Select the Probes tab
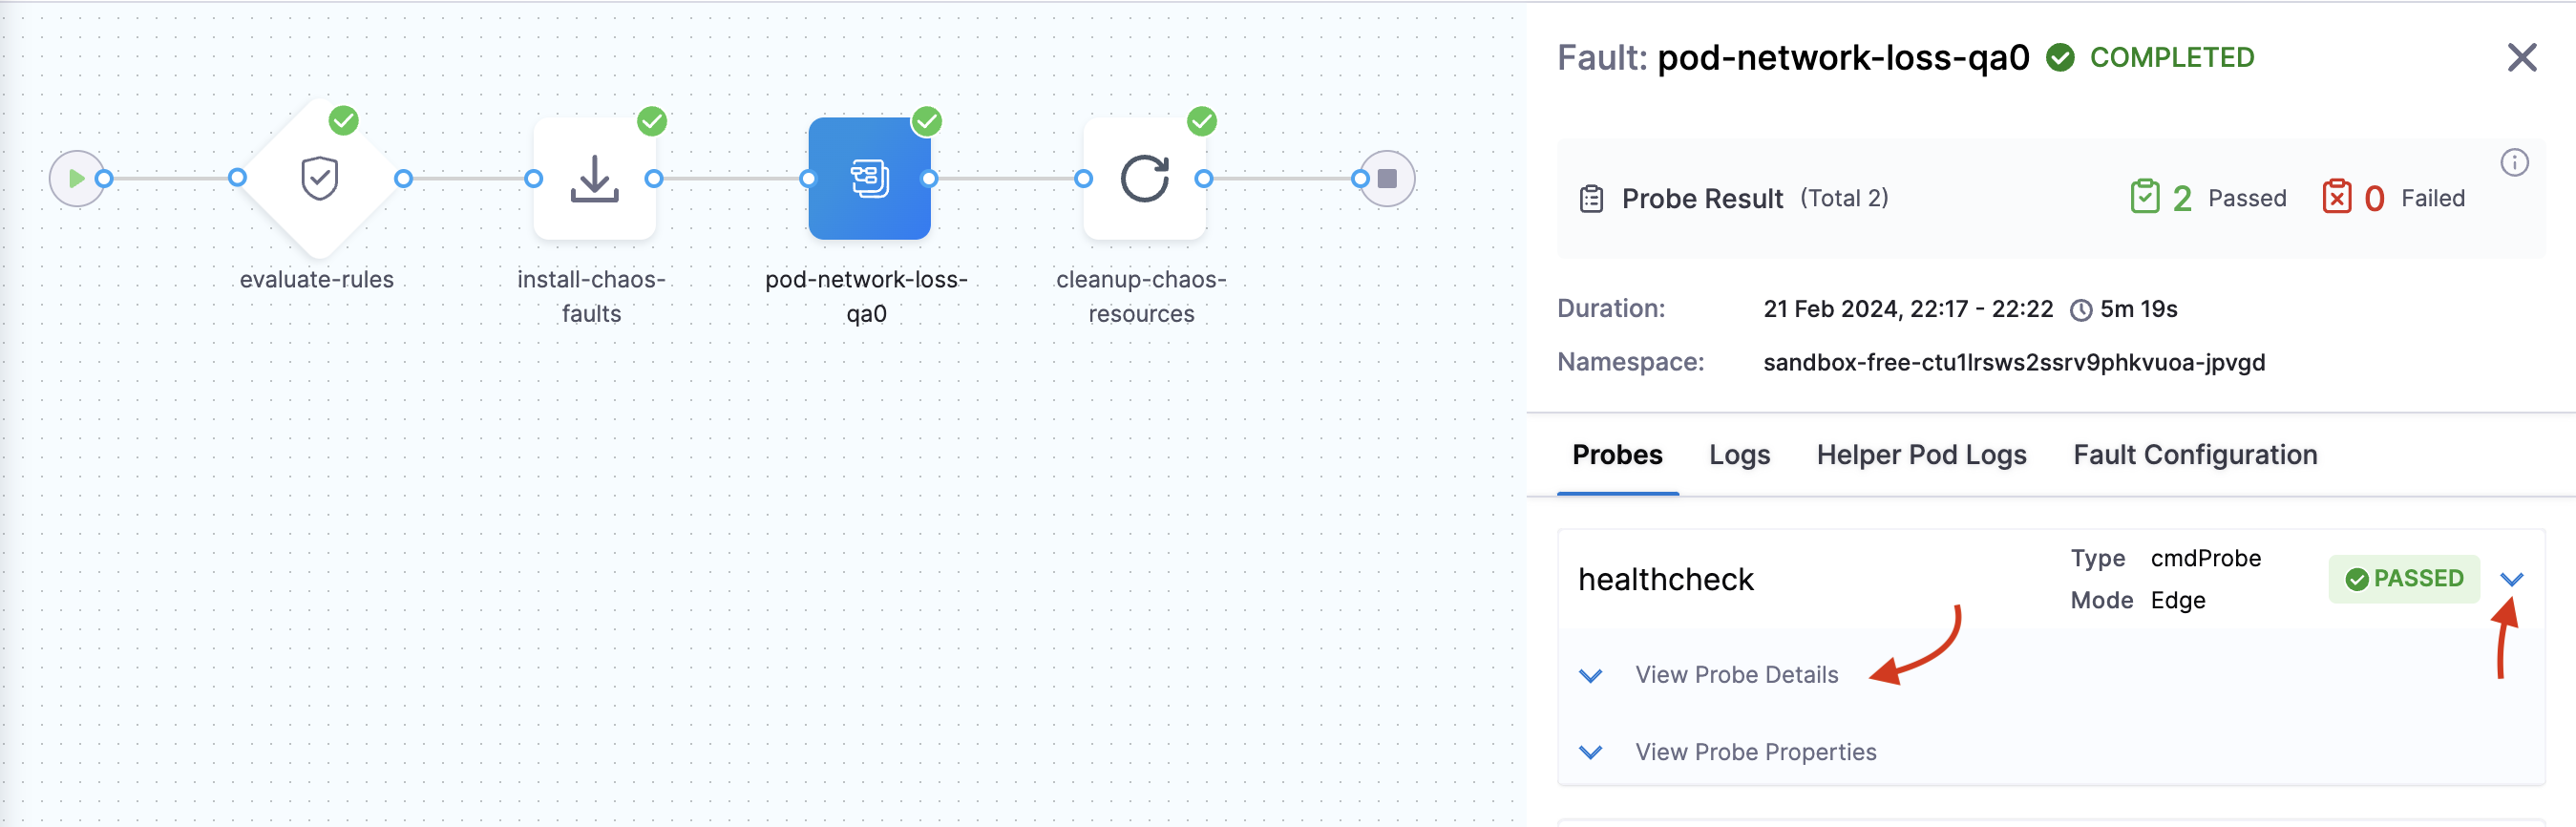Screen dimensions: 2576x827 (x=1617, y=455)
